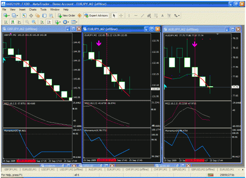This screenshot has height=178, width=246.
Task: Select the Trendline drawing tool
Action: [142, 15]
